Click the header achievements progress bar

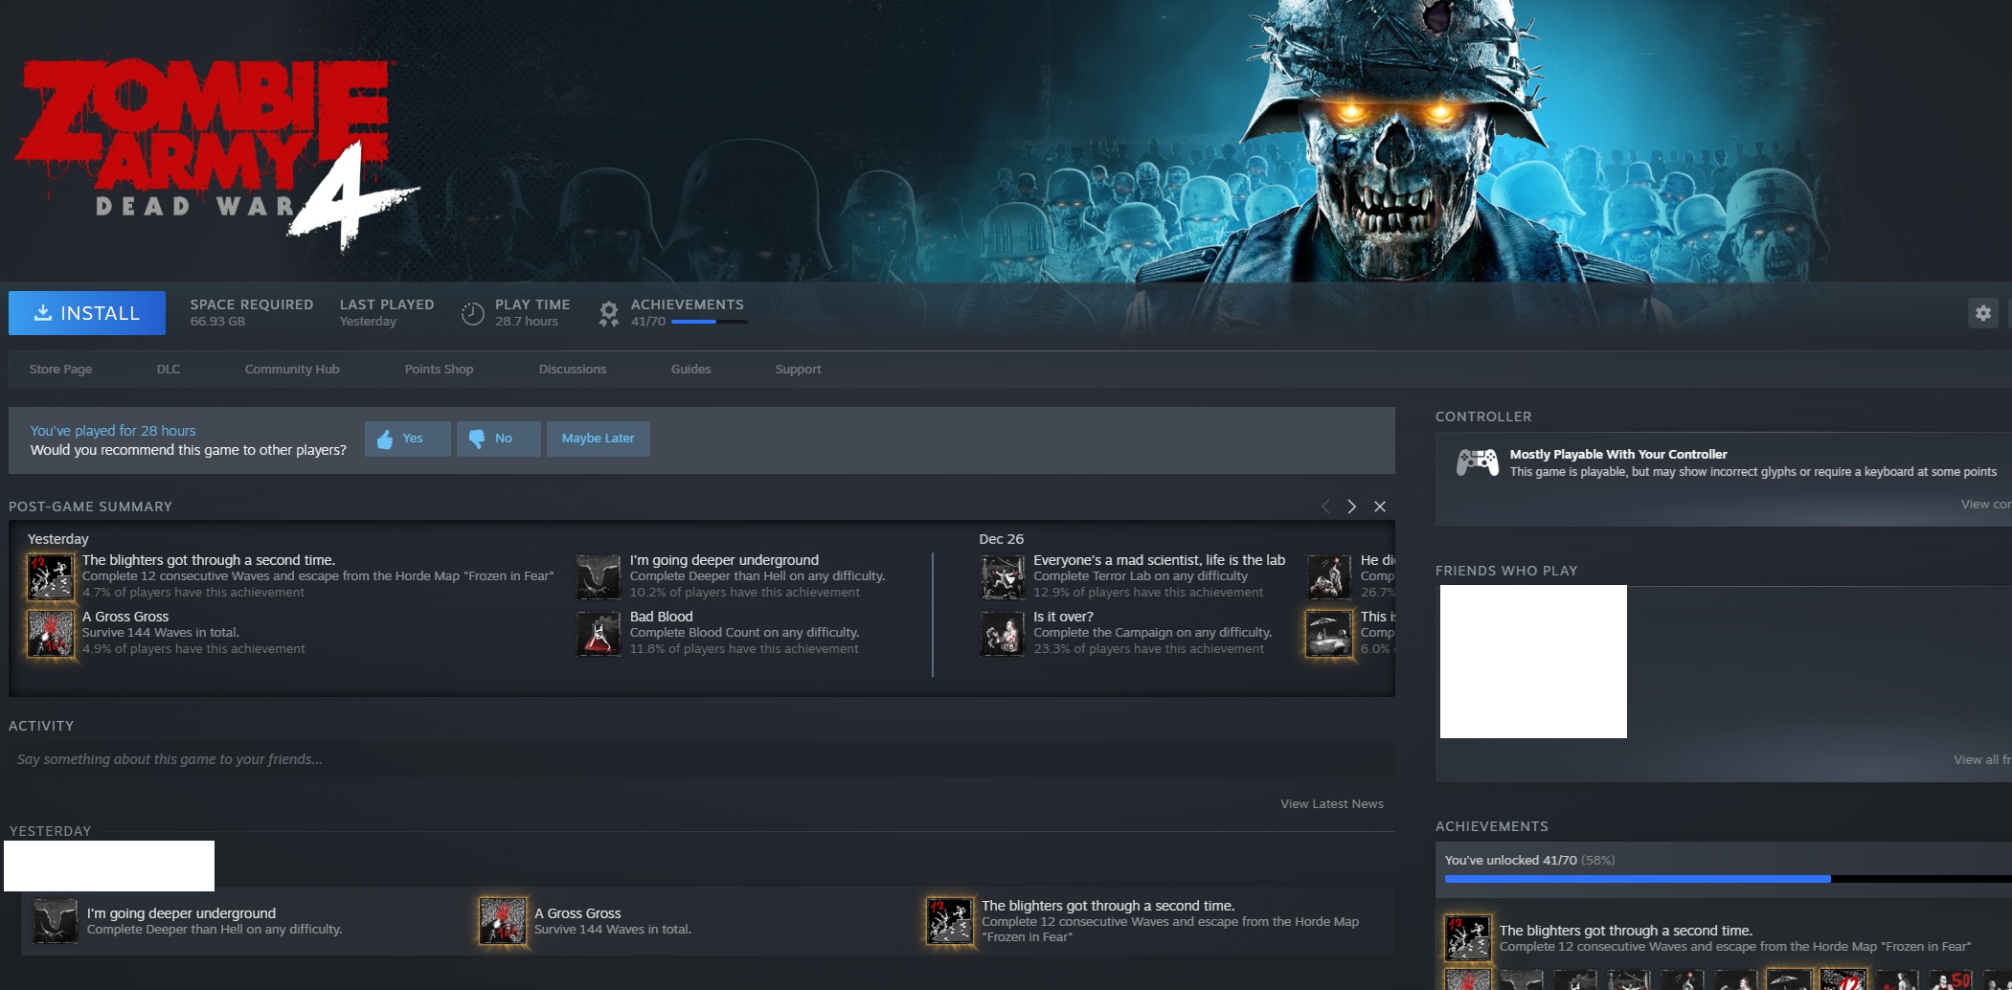click(x=709, y=322)
